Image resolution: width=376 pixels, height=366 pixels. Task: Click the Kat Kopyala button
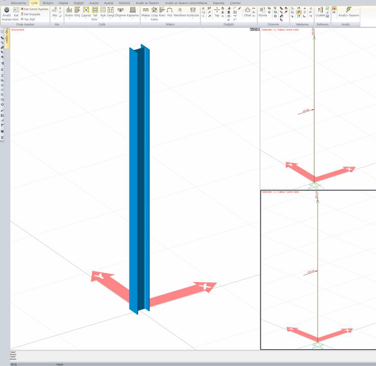(x=32, y=14)
